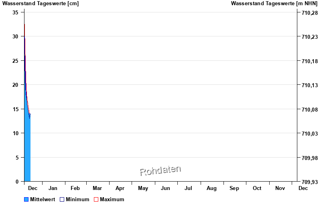This screenshot has height=220, width=321.
Task: Click the Minimum legend swatch box
Action: (62, 200)
